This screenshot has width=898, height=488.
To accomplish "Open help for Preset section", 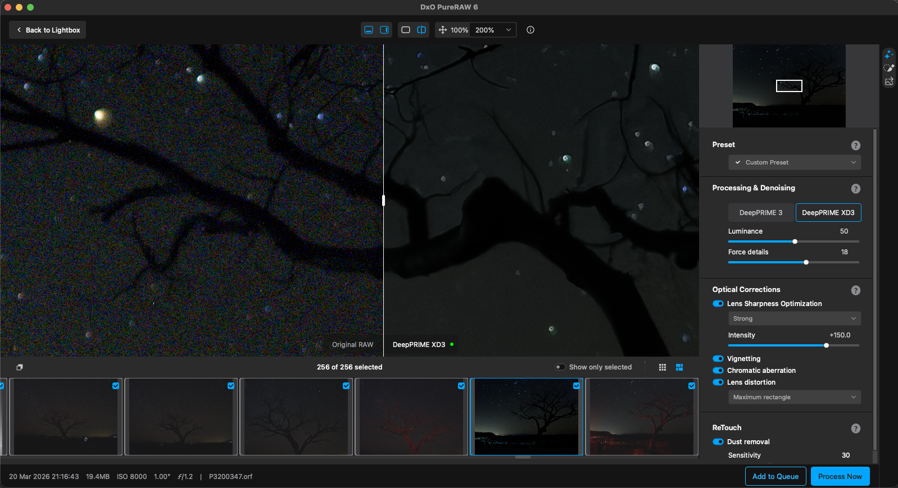I will click(x=856, y=145).
